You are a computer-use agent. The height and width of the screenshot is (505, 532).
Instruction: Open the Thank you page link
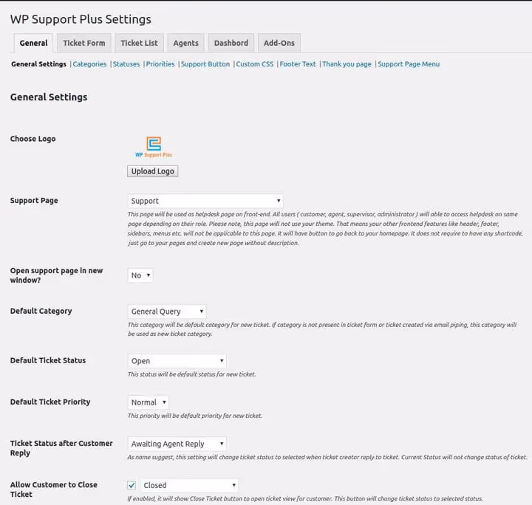(x=347, y=64)
